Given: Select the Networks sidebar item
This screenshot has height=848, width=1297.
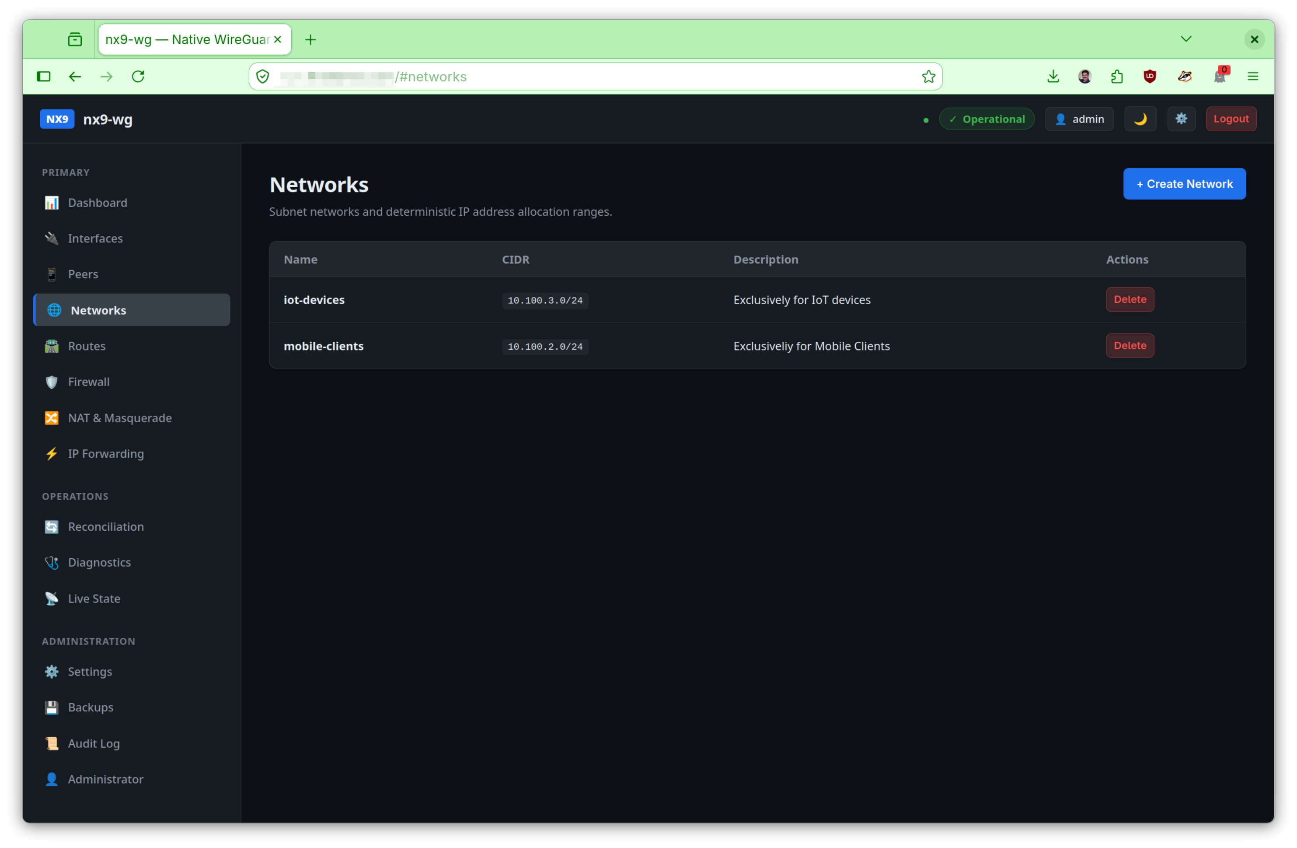Looking at the screenshot, I should pyautogui.click(x=131, y=310).
